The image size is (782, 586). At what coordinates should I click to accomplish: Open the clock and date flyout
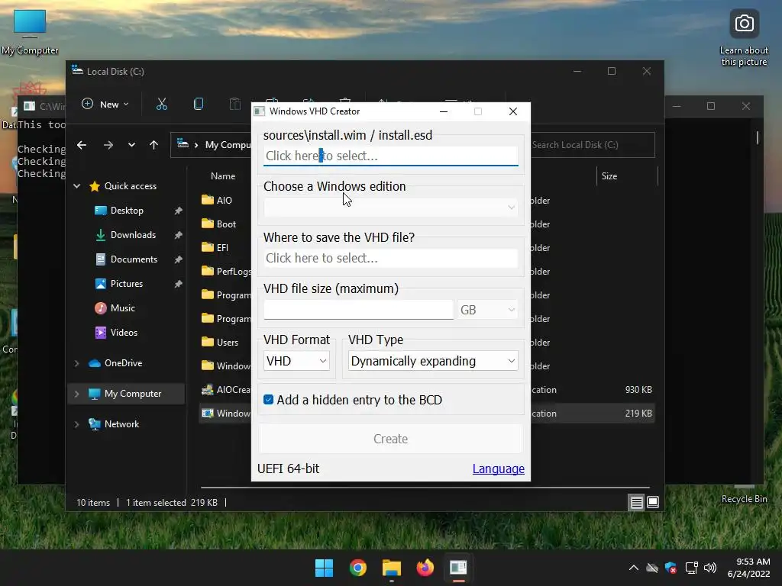pyautogui.click(x=748, y=568)
